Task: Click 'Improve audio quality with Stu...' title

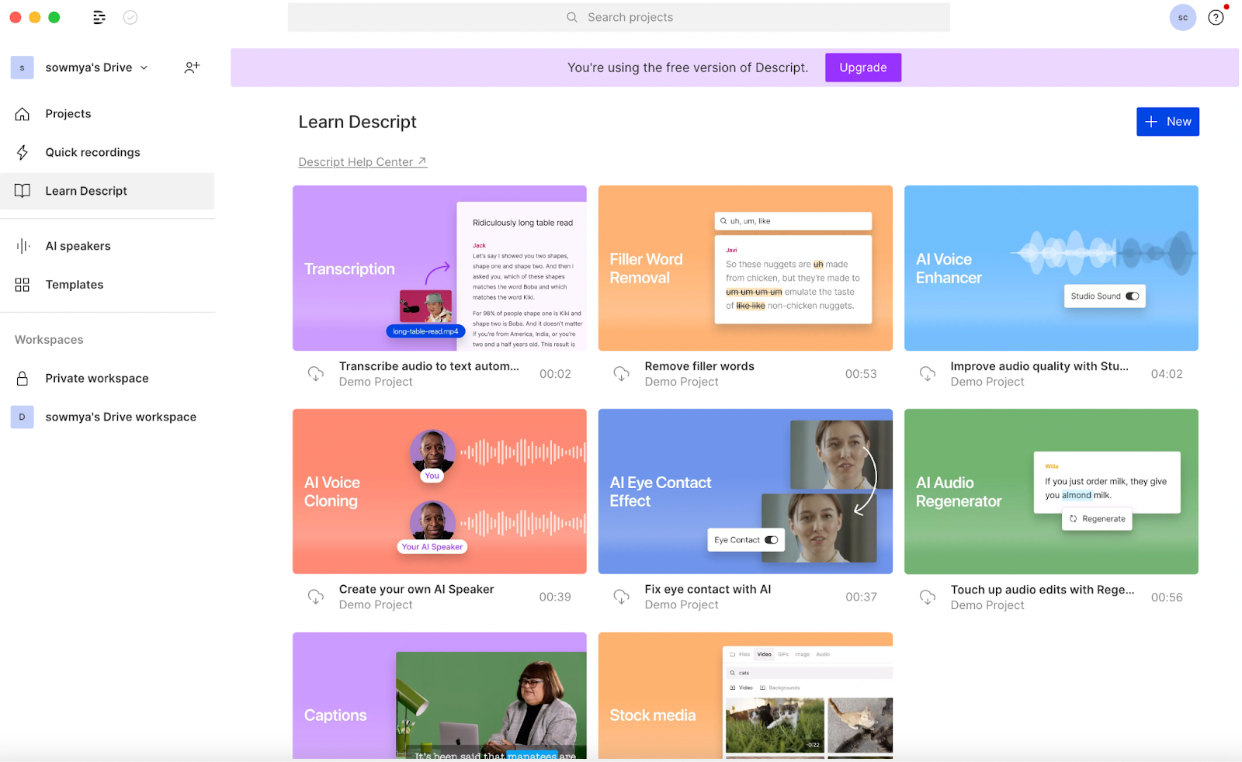Action: pos(1039,366)
